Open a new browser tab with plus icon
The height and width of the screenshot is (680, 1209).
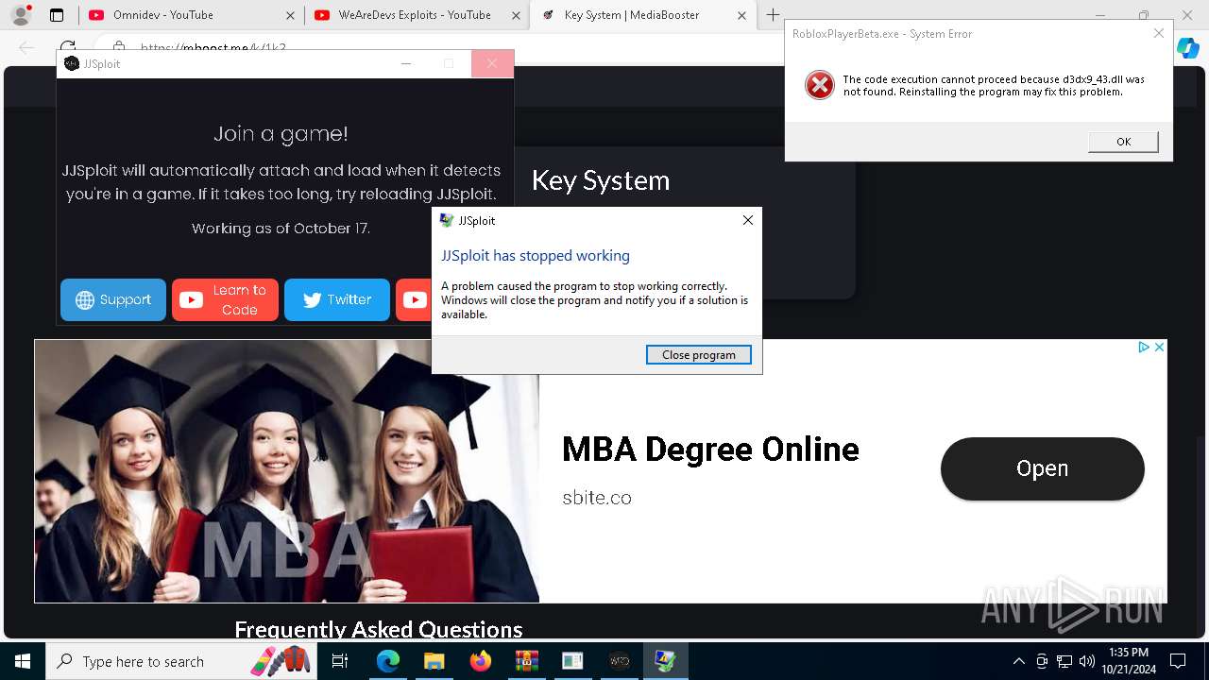point(773,15)
